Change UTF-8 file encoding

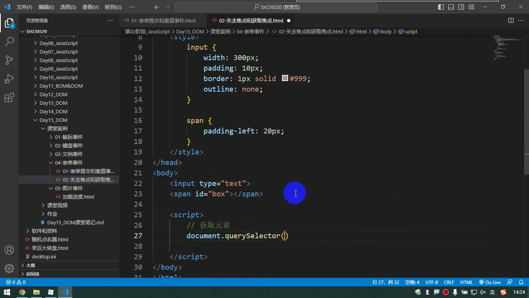(x=432, y=282)
